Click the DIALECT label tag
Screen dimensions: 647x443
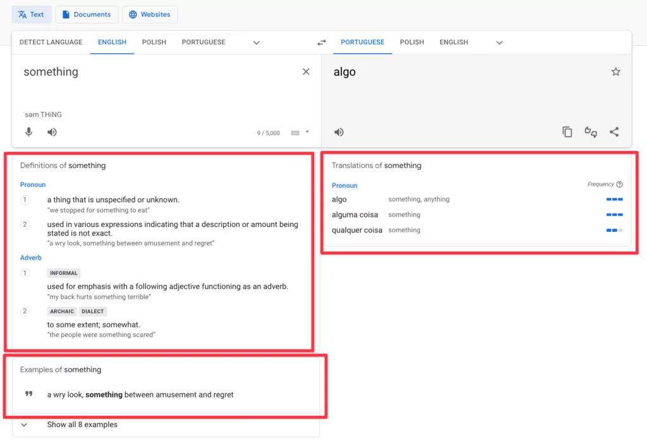(92, 312)
